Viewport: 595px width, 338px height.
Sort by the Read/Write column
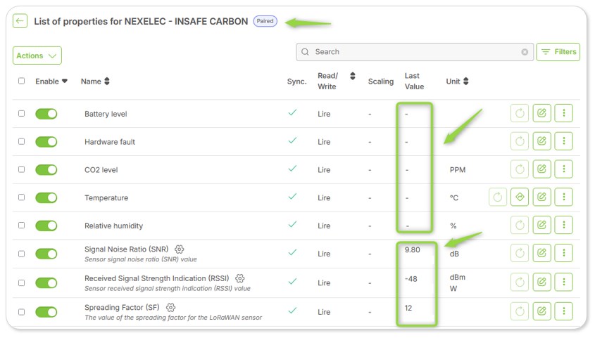point(353,76)
